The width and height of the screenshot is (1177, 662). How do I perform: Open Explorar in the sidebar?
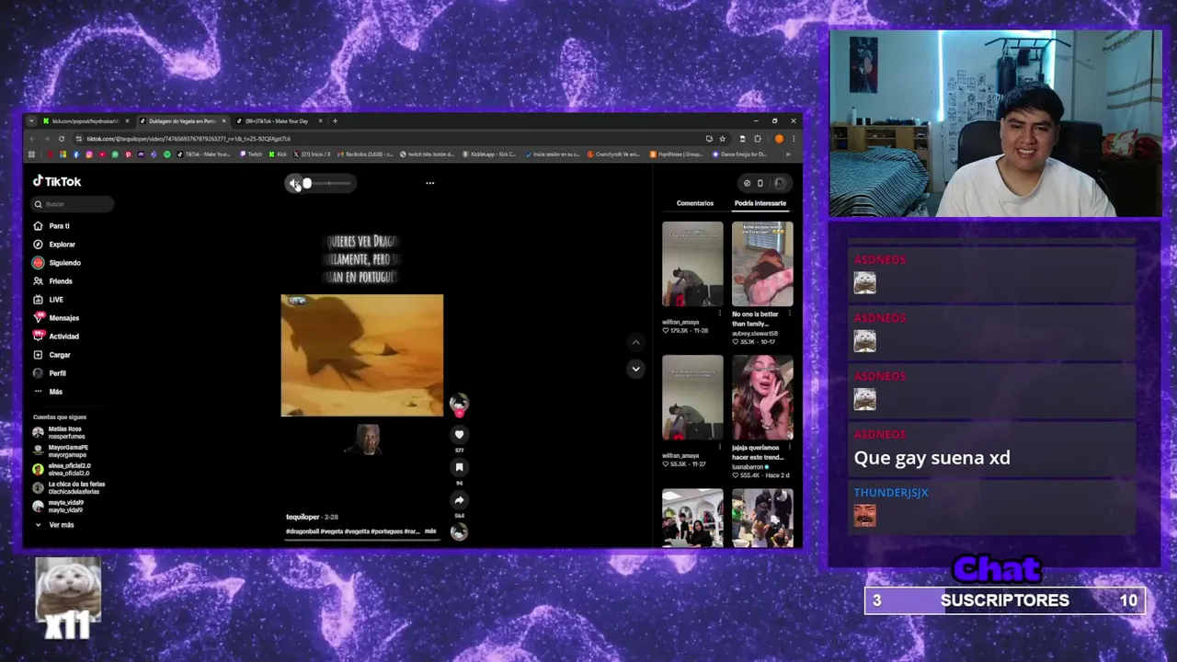(54, 245)
